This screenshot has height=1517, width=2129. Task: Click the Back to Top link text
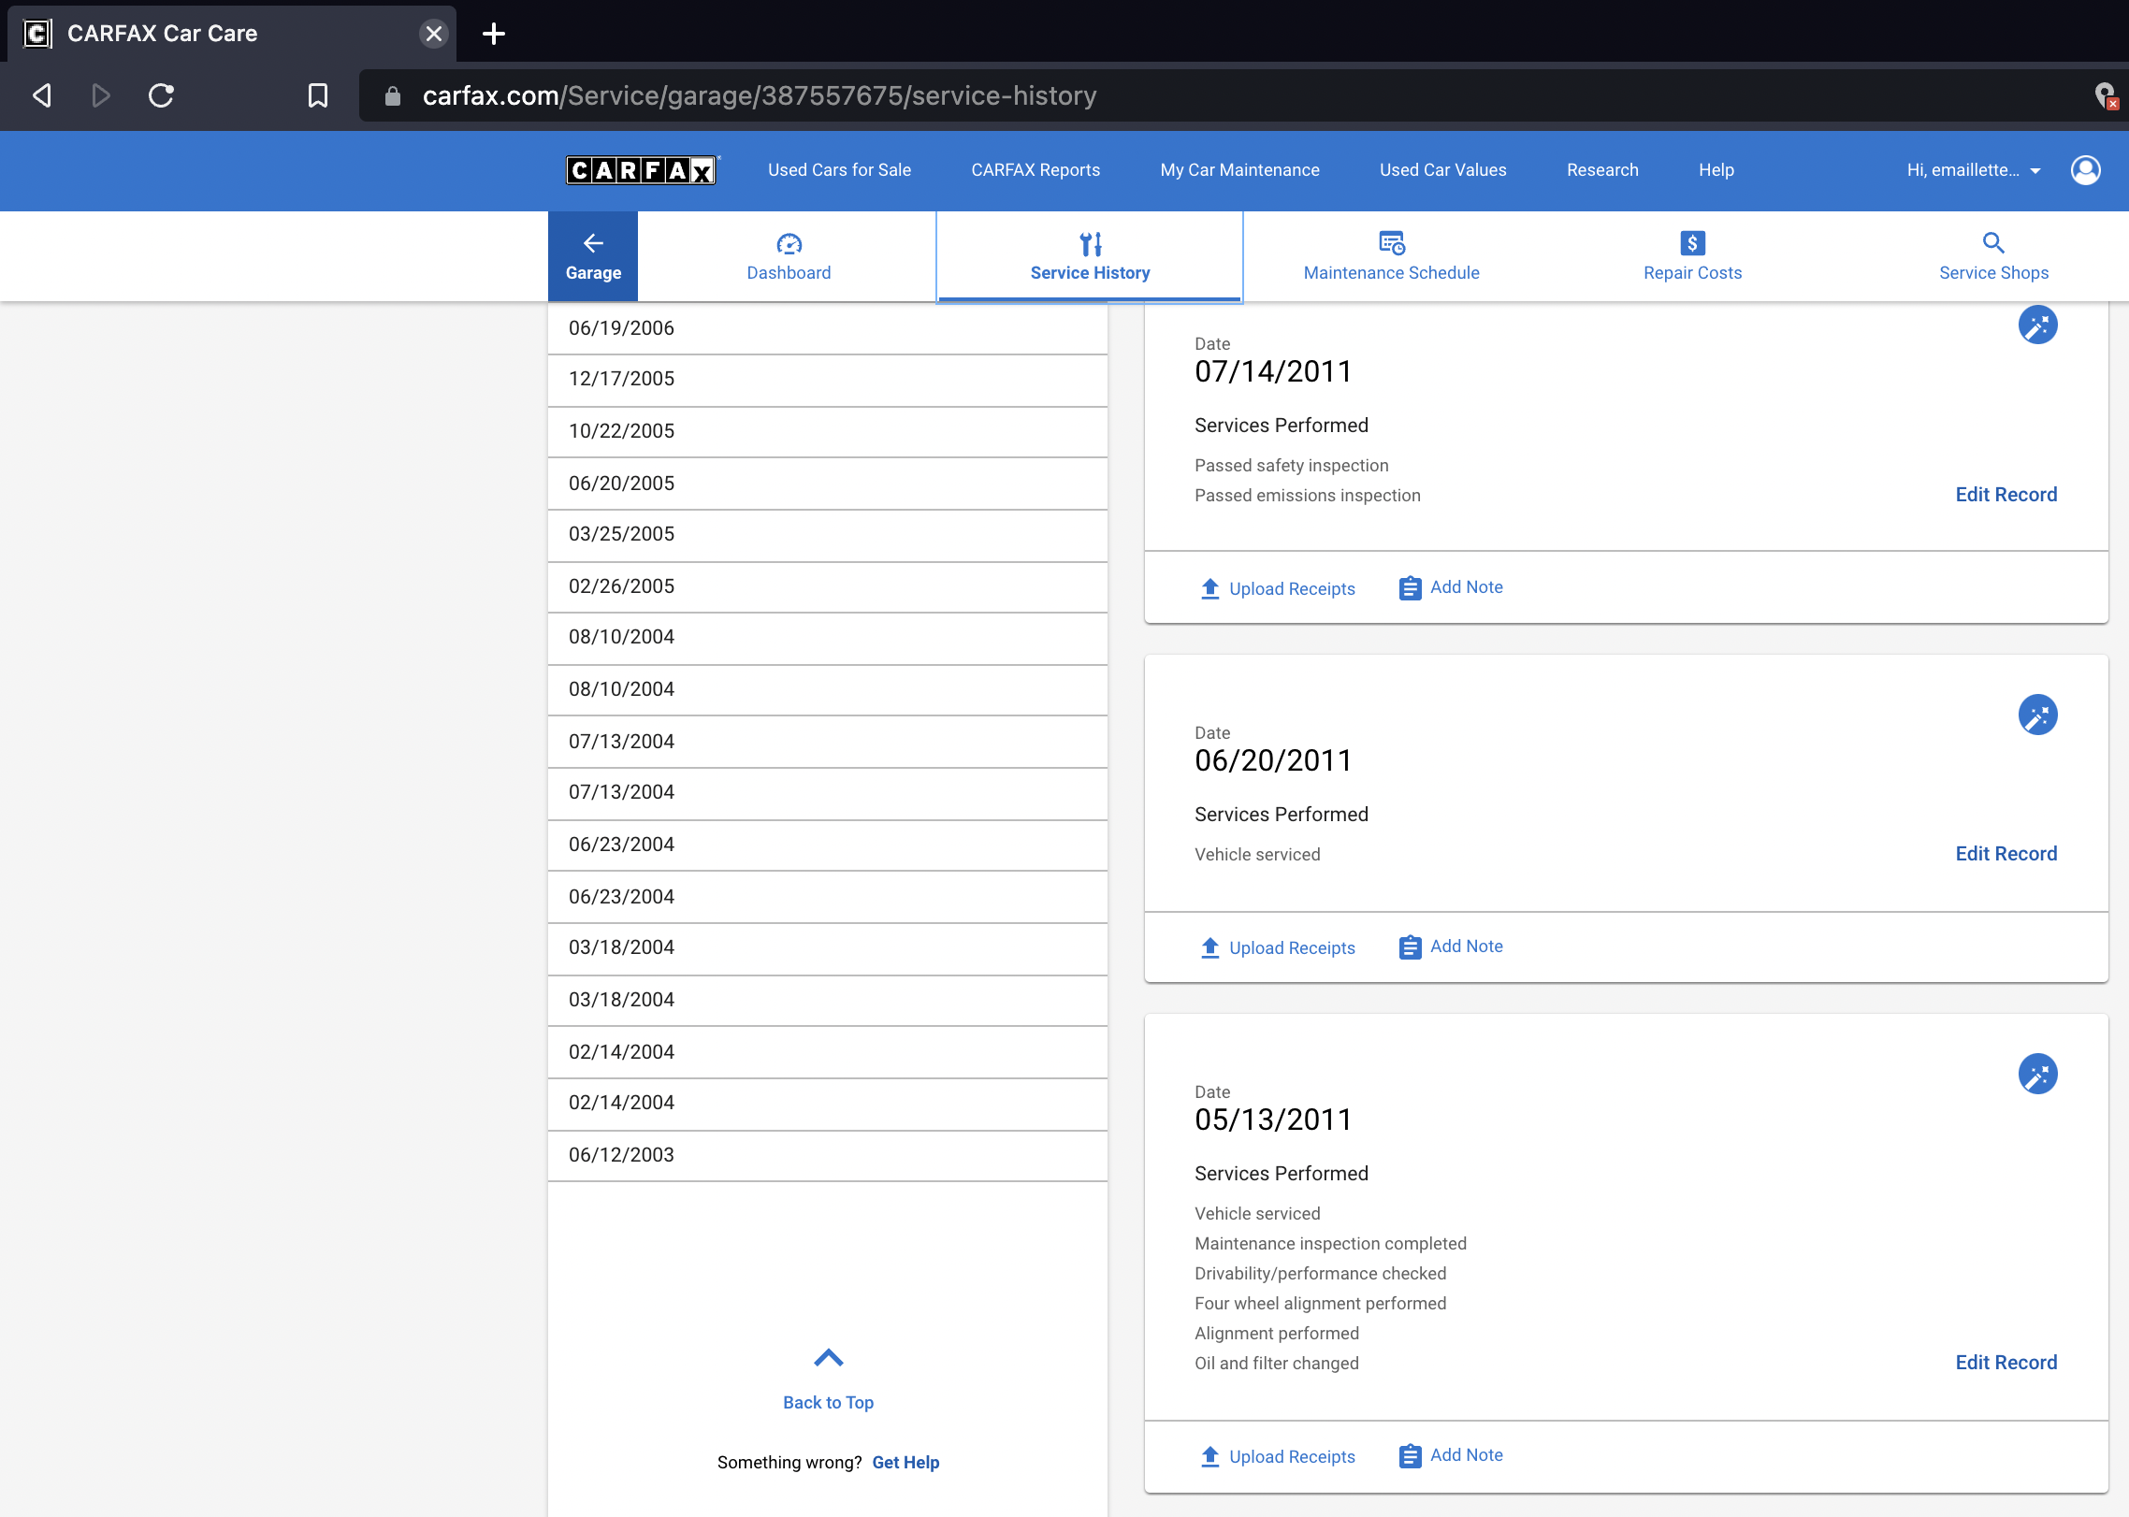[828, 1403]
